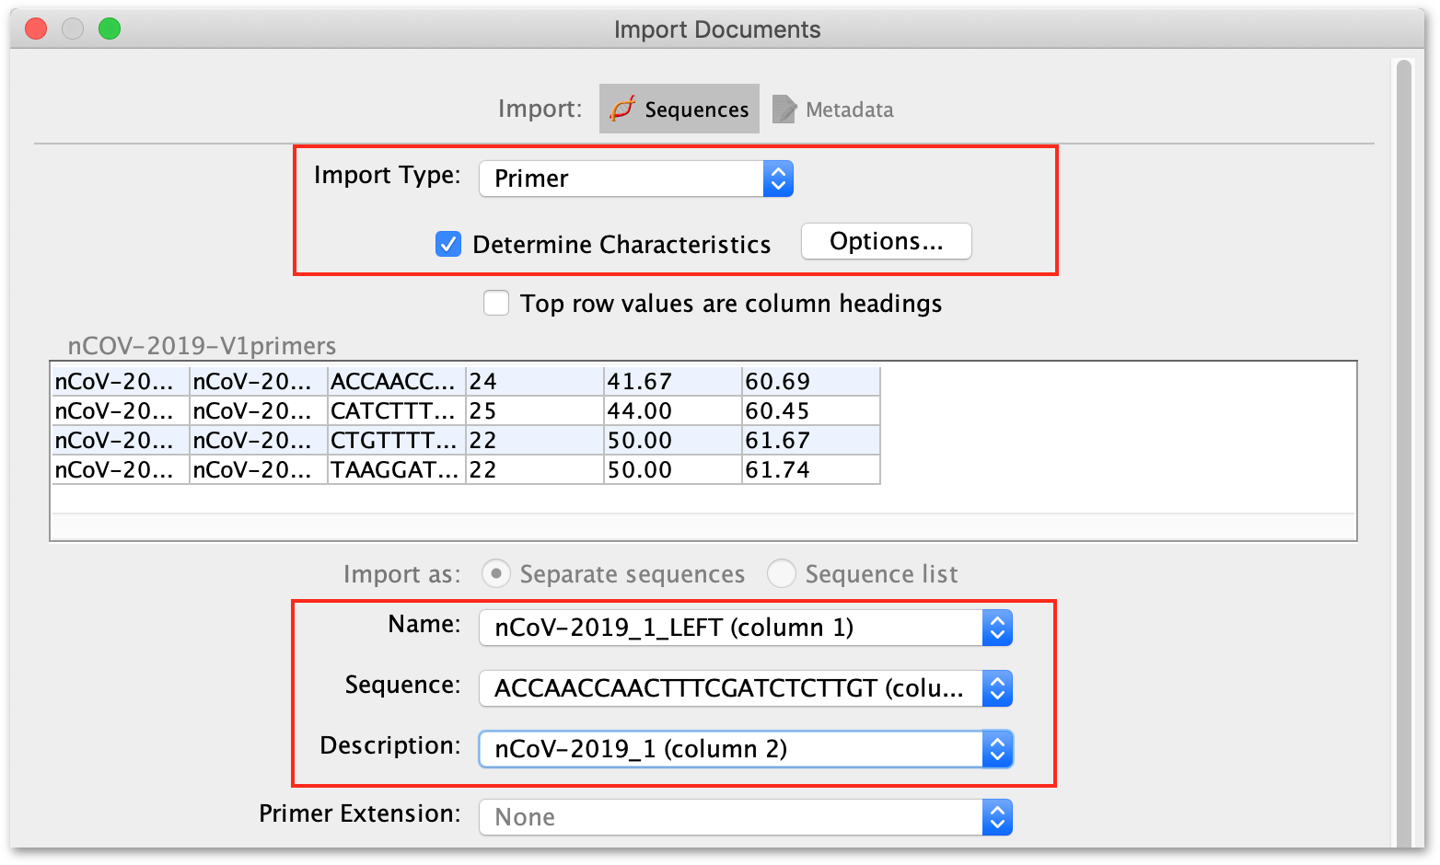The image size is (1440, 865).
Task: Close the Import Documents window
Action: pyautogui.click(x=36, y=29)
